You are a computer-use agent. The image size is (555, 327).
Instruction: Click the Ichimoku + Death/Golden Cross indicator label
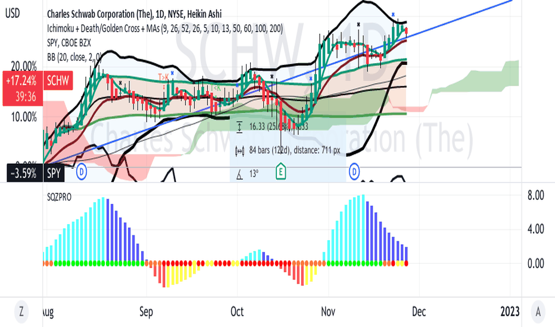[164, 29]
